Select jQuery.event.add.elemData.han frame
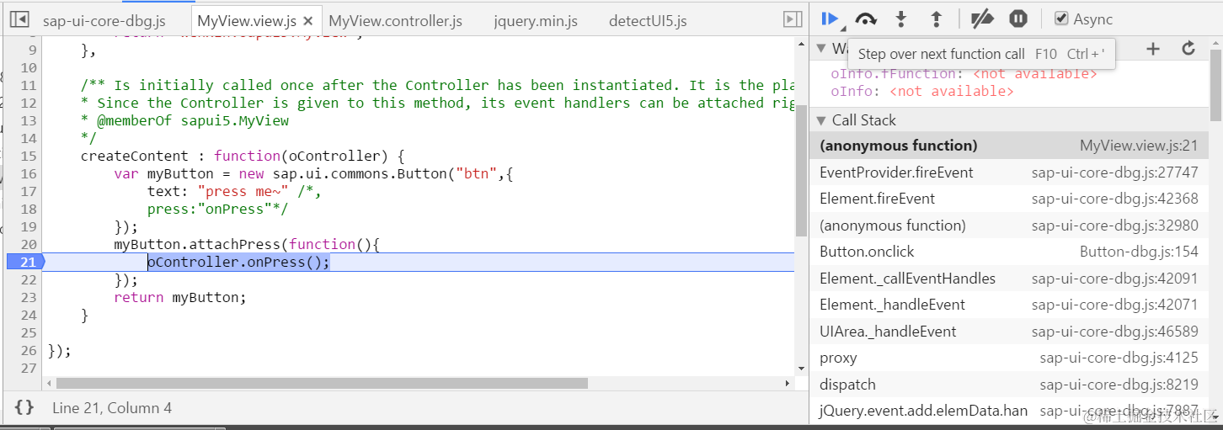 pyautogui.click(x=1009, y=411)
